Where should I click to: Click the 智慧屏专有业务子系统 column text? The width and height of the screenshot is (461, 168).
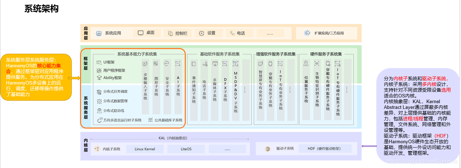[261, 90]
